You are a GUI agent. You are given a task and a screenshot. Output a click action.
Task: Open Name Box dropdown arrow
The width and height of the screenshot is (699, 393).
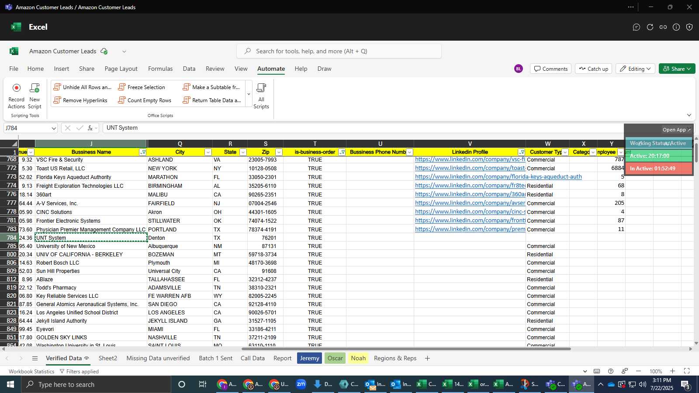click(x=54, y=128)
